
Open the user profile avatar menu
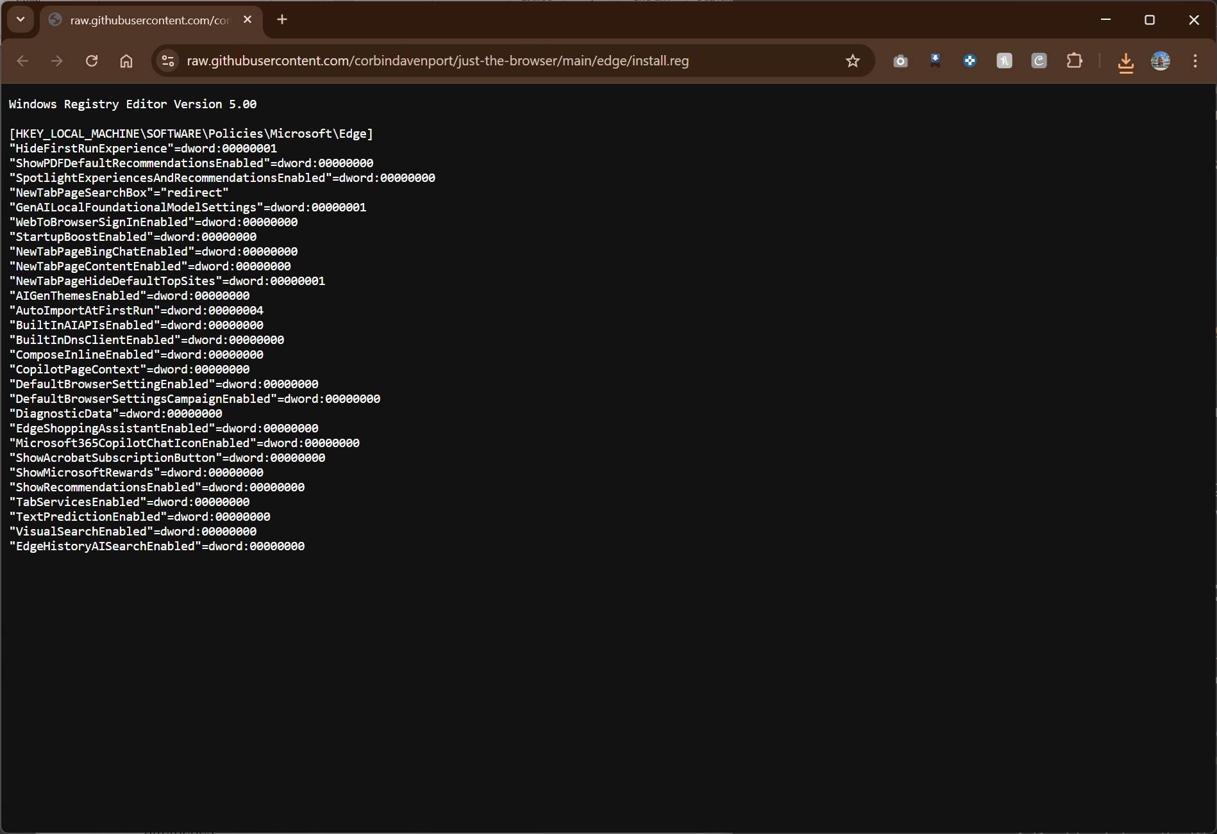pos(1160,61)
